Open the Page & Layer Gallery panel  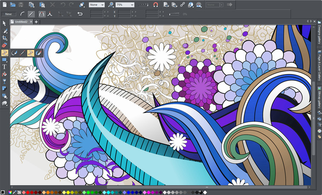click(319, 66)
